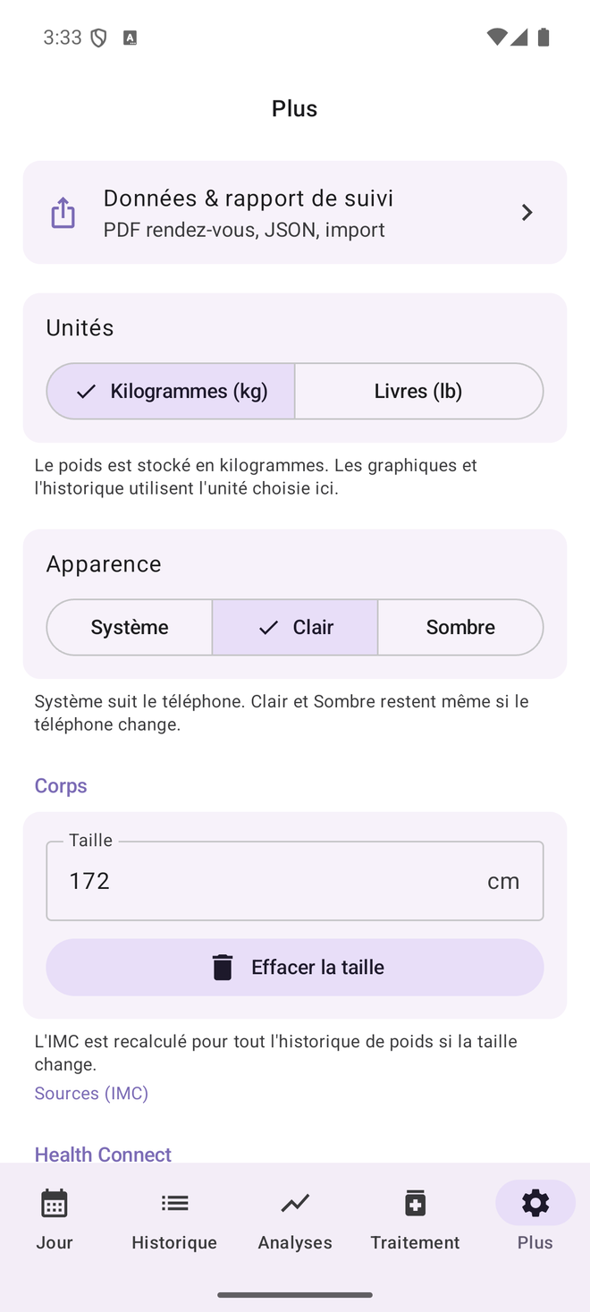Set appearance to Sombre
590x1312 pixels.
point(460,627)
